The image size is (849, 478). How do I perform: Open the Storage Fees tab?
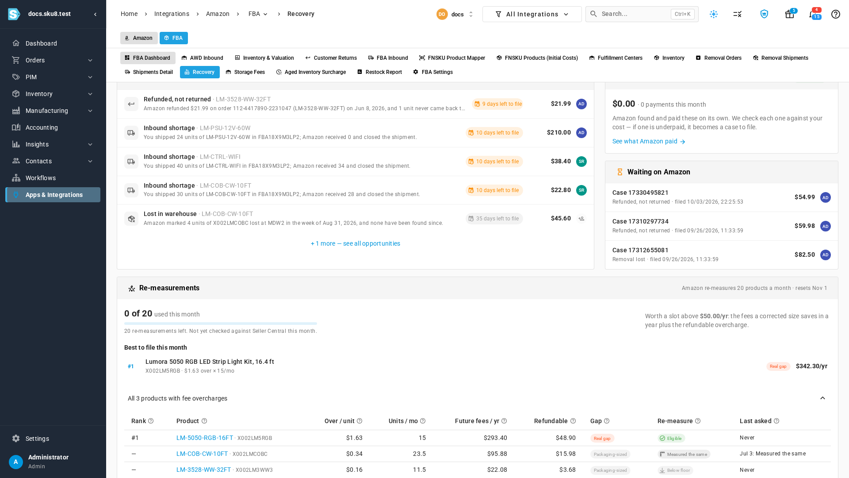(x=245, y=72)
